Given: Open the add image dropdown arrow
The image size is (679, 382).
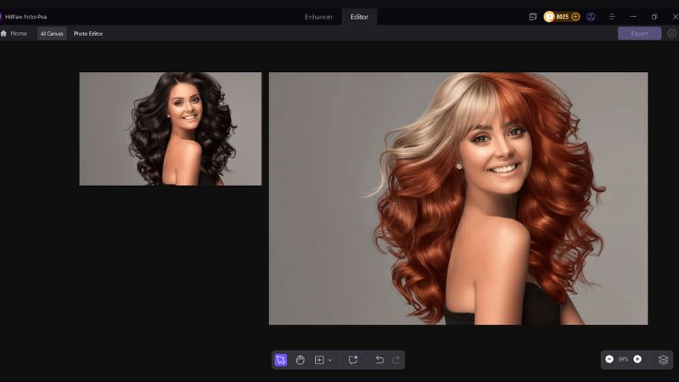Looking at the screenshot, I should [330, 360].
